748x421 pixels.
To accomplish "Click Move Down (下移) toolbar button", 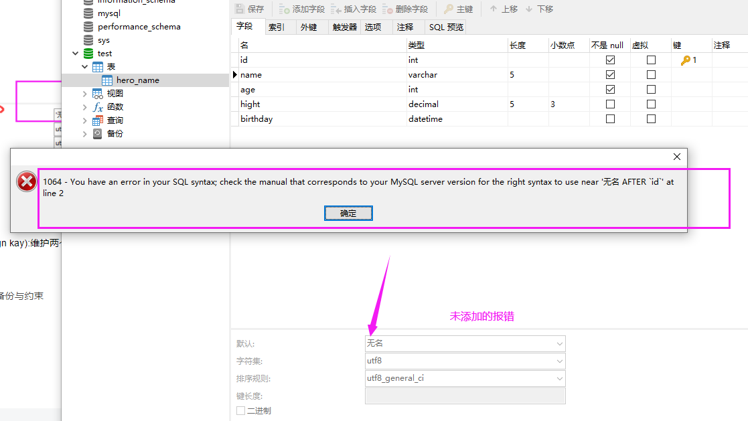I will point(539,9).
